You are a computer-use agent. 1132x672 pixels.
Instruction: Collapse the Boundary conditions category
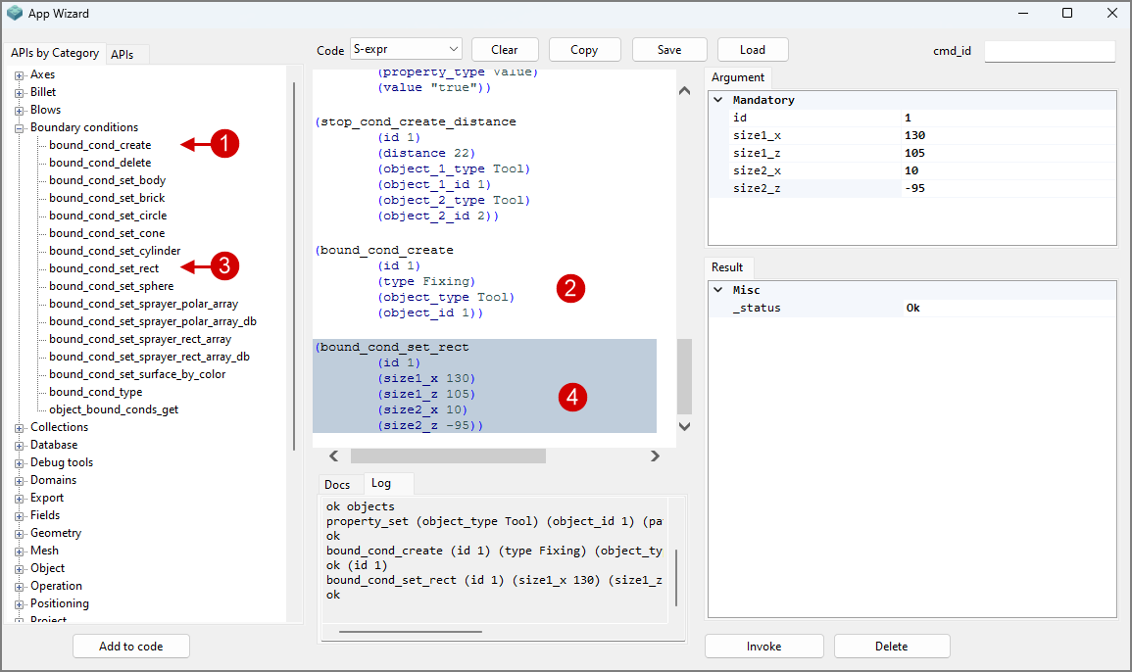[19, 127]
